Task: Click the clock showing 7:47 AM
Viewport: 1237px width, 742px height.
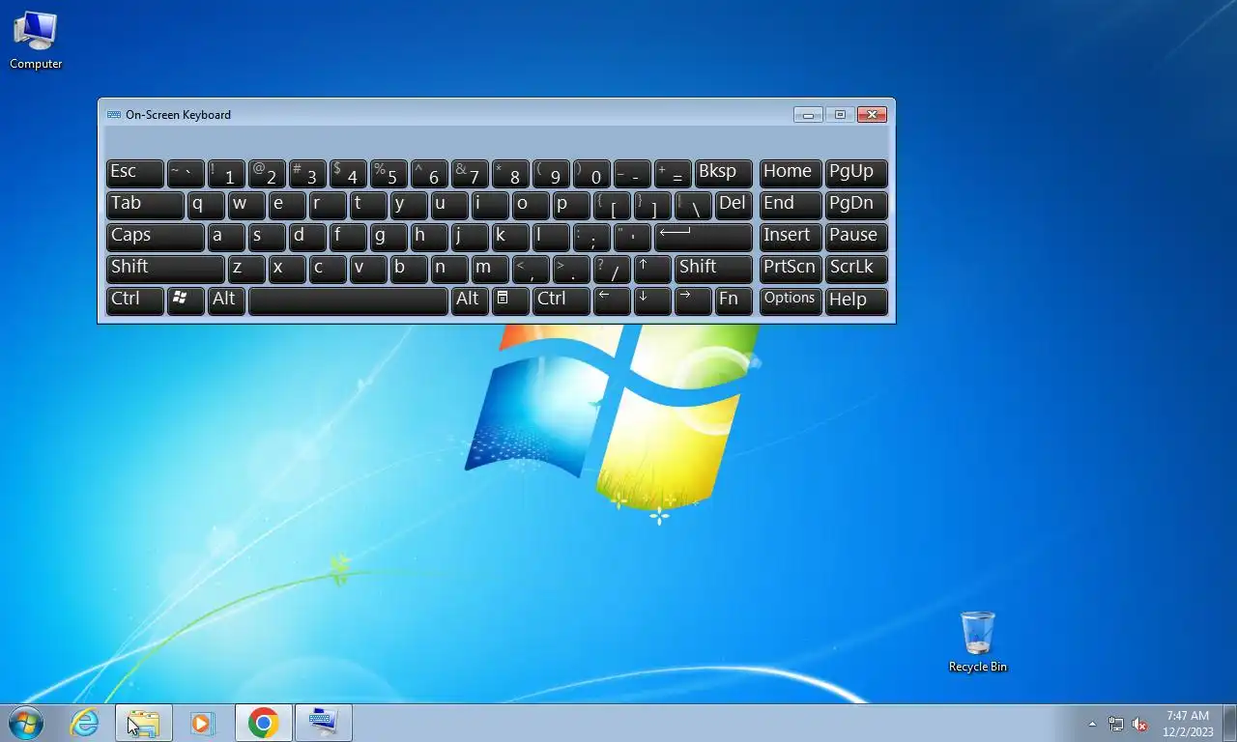Action: coord(1188,724)
